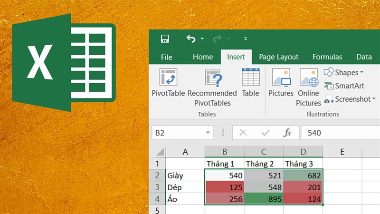Select row 4 header
380x214 pixels.
[x=157, y=199]
